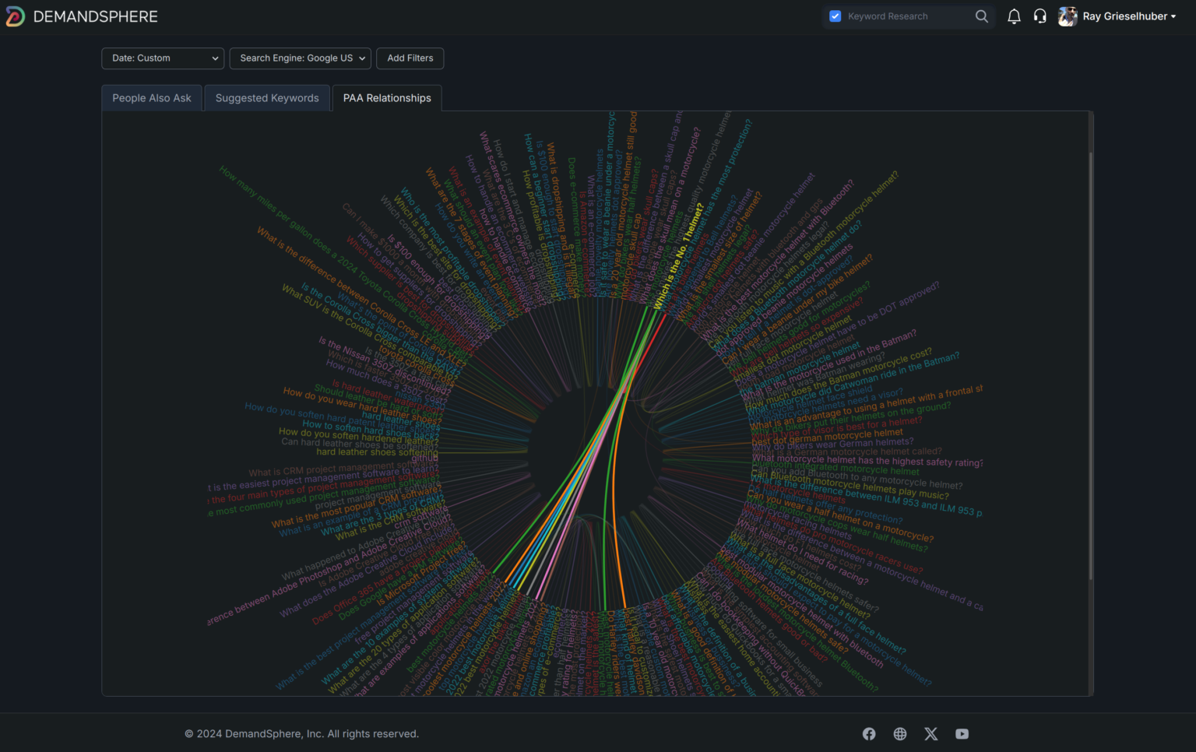Open the YouTube footer icon
1196x752 pixels.
pyautogui.click(x=962, y=734)
